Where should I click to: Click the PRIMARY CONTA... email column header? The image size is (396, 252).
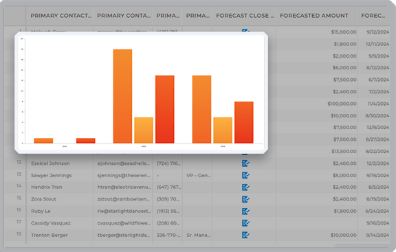124,16
